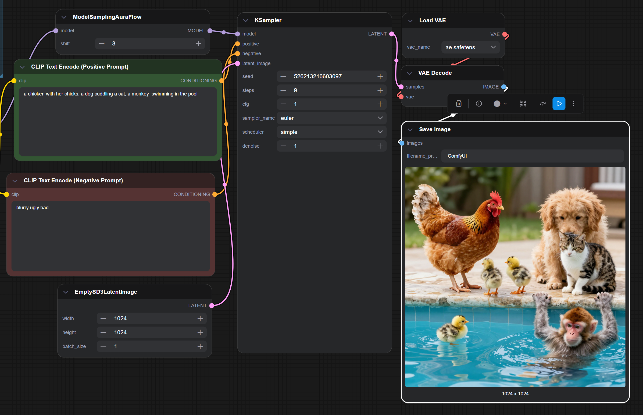
Task: Run the selected node with the blue play button
Action: click(559, 104)
